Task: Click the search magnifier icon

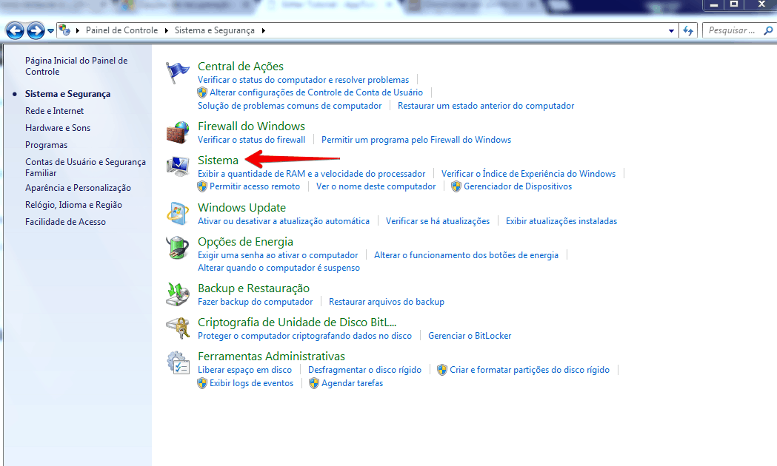Action: coord(768,30)
